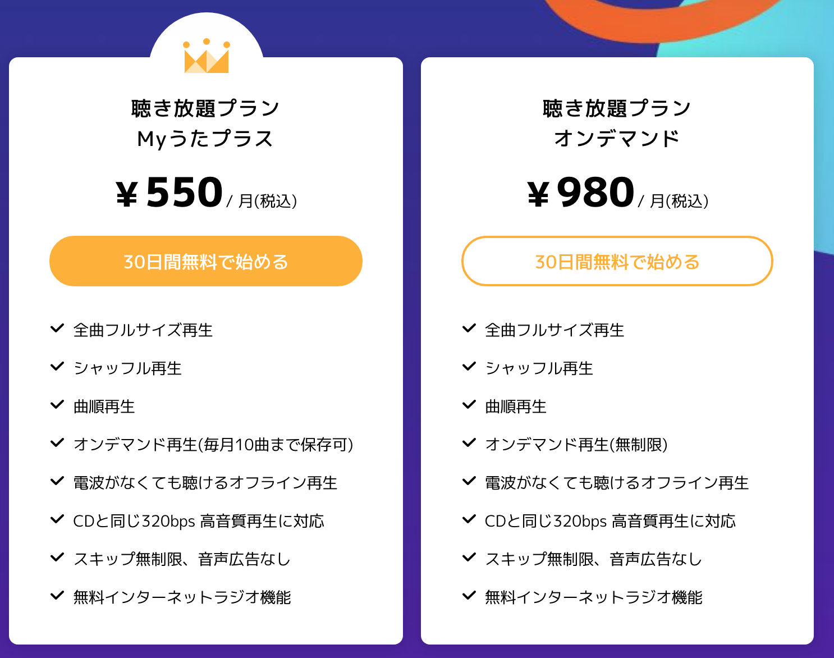
Task: Click the crown icon above Myうたプラス plan
Action: point(205,55)
